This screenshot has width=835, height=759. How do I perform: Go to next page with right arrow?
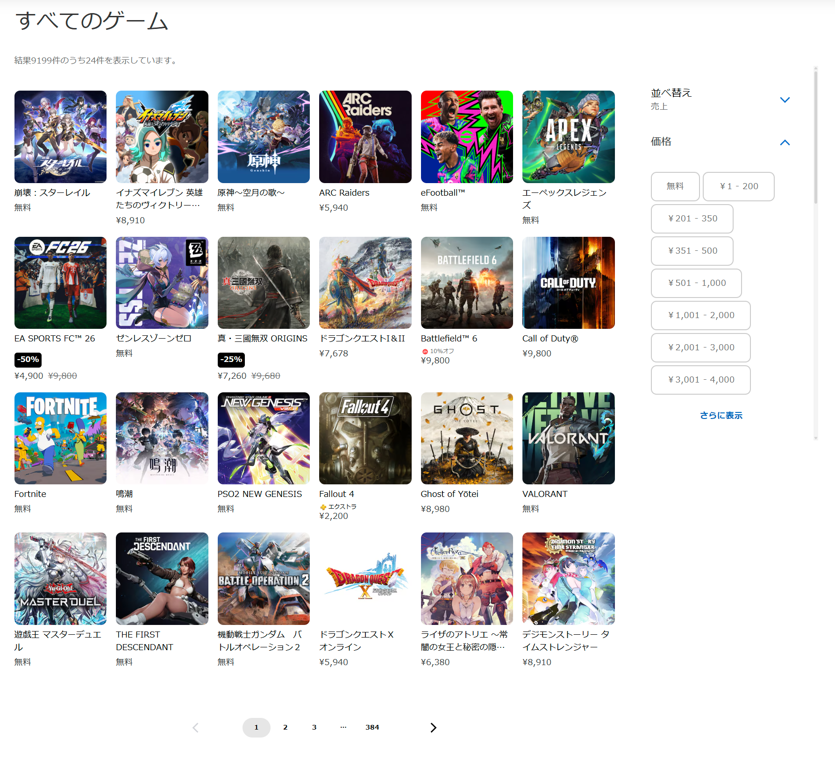[x=433, y=727]
